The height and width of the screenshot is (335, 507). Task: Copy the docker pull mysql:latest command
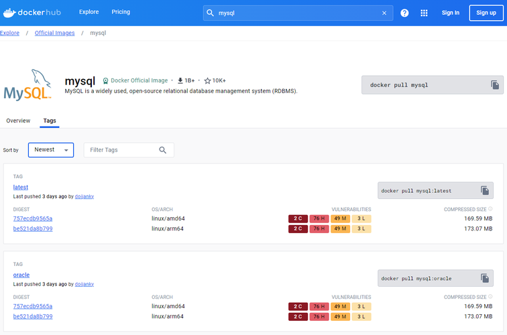click(x=485, y=190)
